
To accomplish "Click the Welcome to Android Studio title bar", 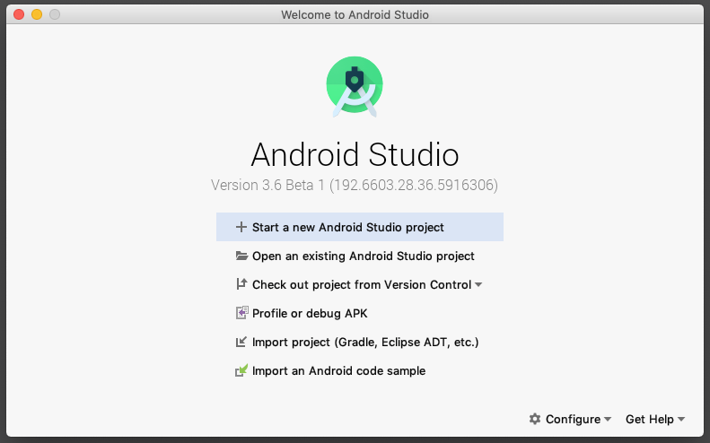I will pyautogui.click(x=355, y=14).
